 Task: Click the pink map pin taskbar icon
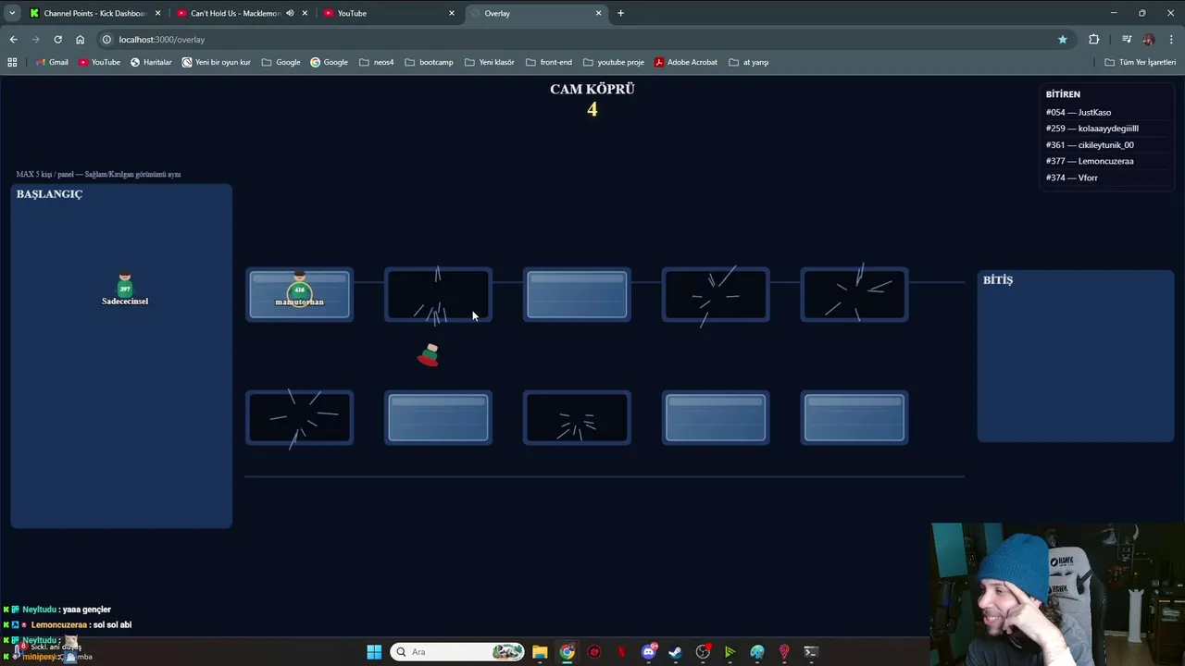[x=784, y=652]
